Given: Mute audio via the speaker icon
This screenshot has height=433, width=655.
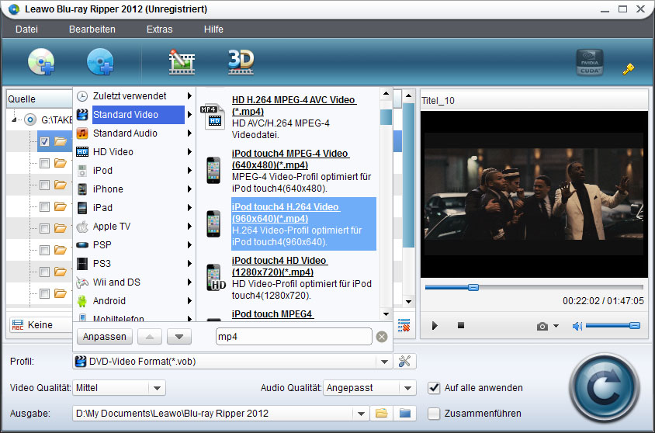Looking at the screenshot, I should coord(577,326).
